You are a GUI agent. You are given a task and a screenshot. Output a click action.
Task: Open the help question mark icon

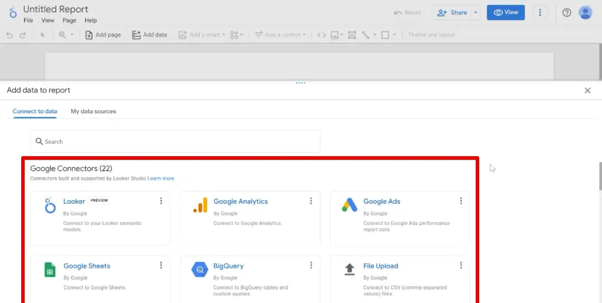point(566,13)
